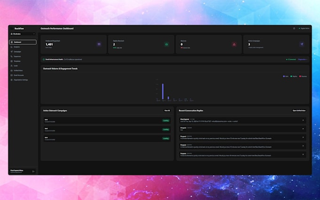Click the Outreach Volume & Engagement Trends heading
The width and height of the screenshot is (320, 200).
[60, 69]
